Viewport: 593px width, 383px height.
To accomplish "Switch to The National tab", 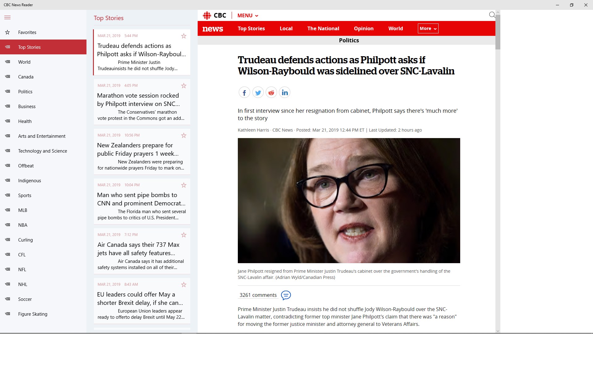I will click(323, 28).
